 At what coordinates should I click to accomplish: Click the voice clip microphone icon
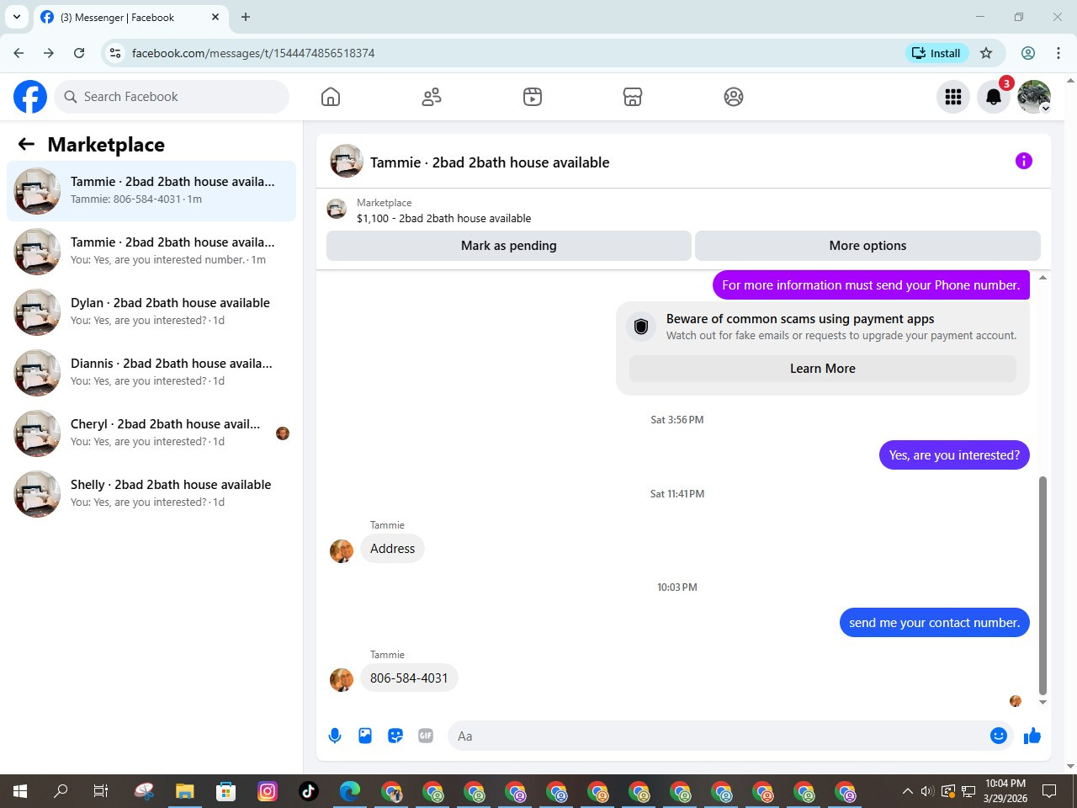tap(335, 736)
